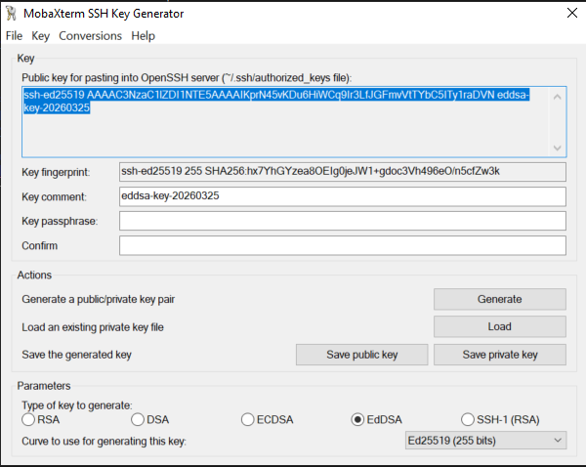
Task: Click the Load button
Action: point(500,326)
